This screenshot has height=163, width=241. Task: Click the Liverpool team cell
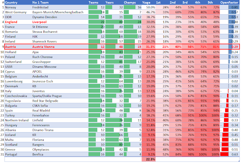point(39,22)
